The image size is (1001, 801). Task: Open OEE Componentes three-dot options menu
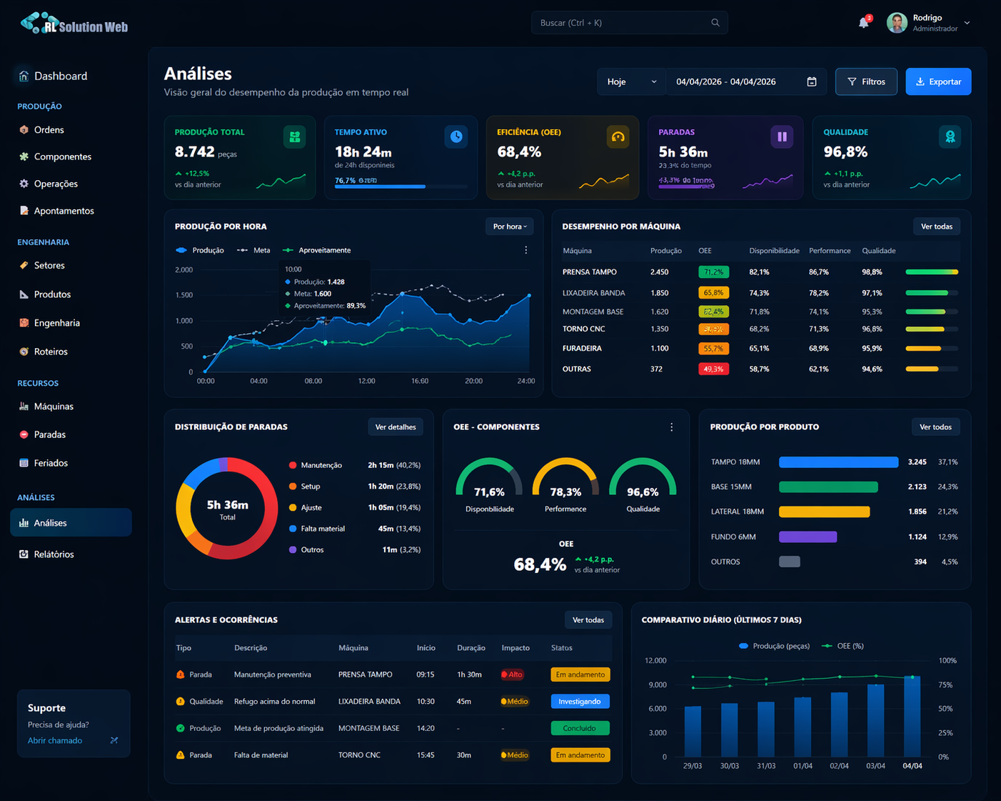(x=671, y=427)
